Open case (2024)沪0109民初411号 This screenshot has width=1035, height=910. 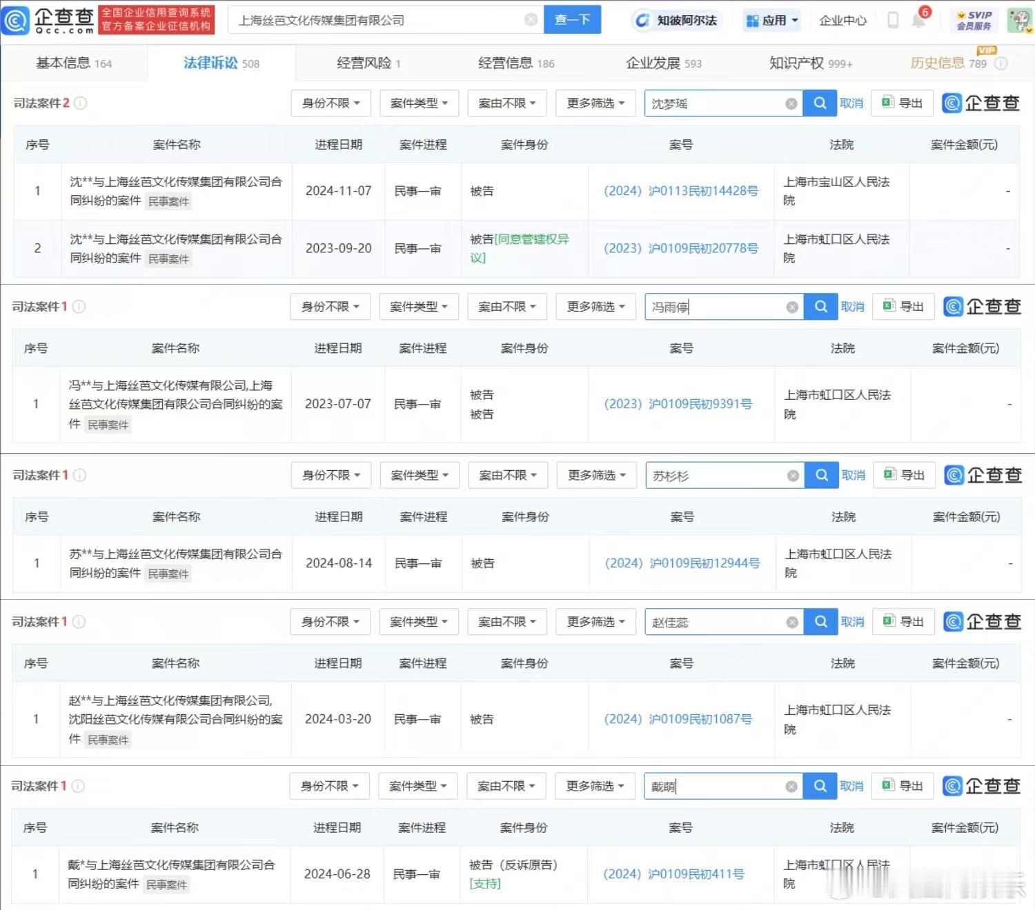674,874
